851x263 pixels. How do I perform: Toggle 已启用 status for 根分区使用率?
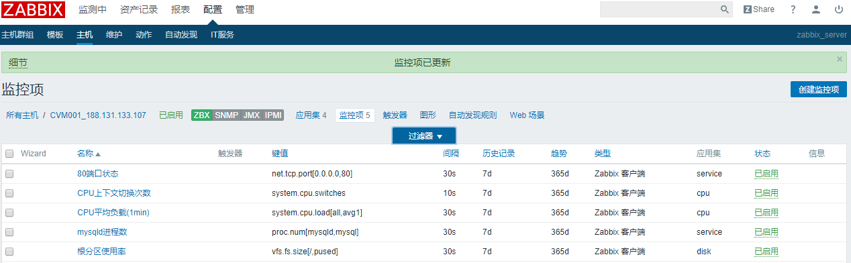pos(766,252)
